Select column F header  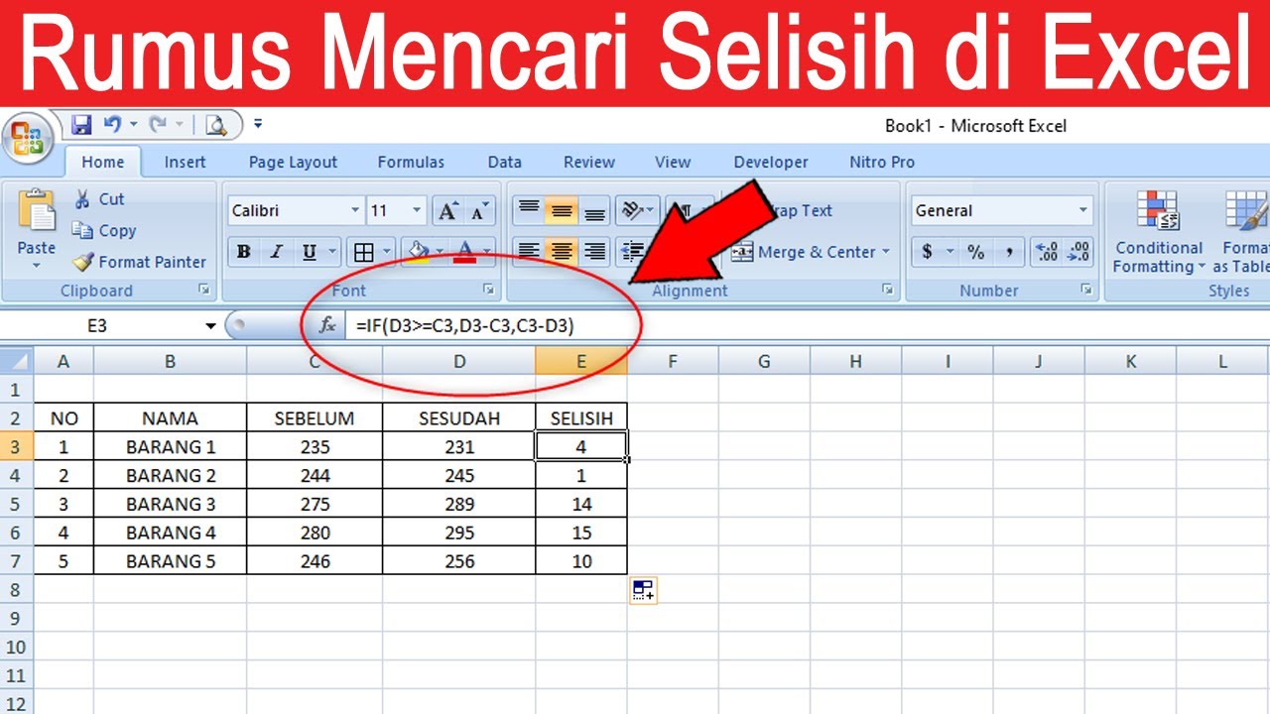pos(672,361)
